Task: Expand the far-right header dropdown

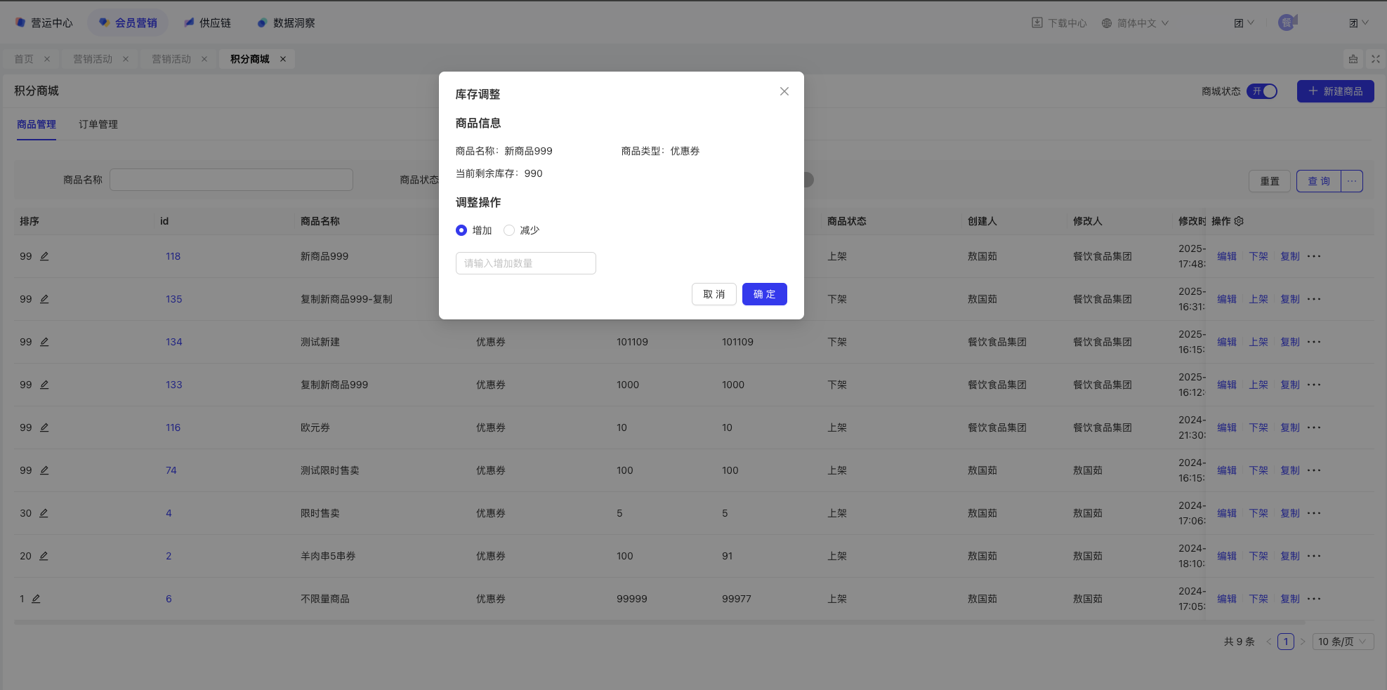Action: 1359,23
